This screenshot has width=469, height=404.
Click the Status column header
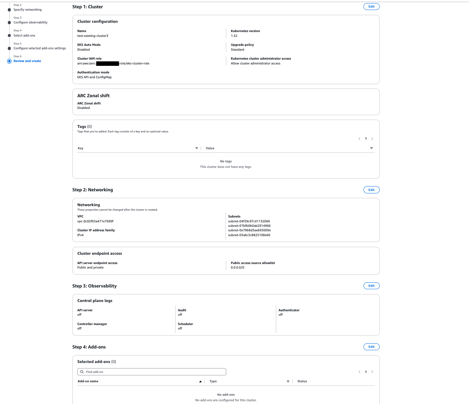pos(302,381)
